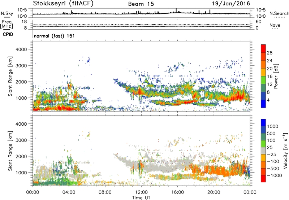Click the "-25" label on Velocity color bar

[272, 154]
